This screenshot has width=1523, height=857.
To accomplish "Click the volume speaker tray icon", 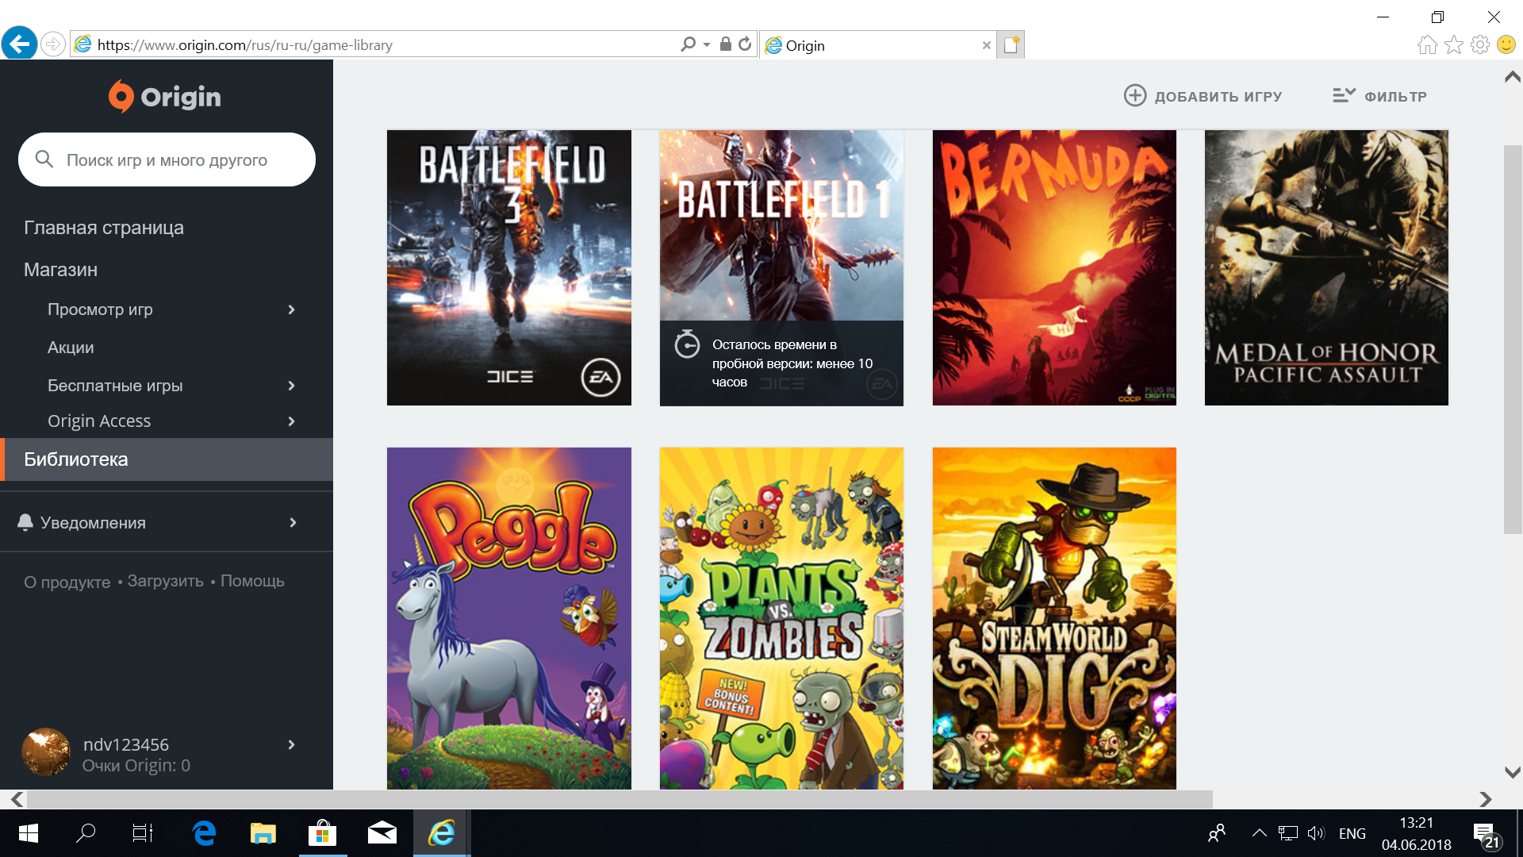I will (x=1316, y=833).
